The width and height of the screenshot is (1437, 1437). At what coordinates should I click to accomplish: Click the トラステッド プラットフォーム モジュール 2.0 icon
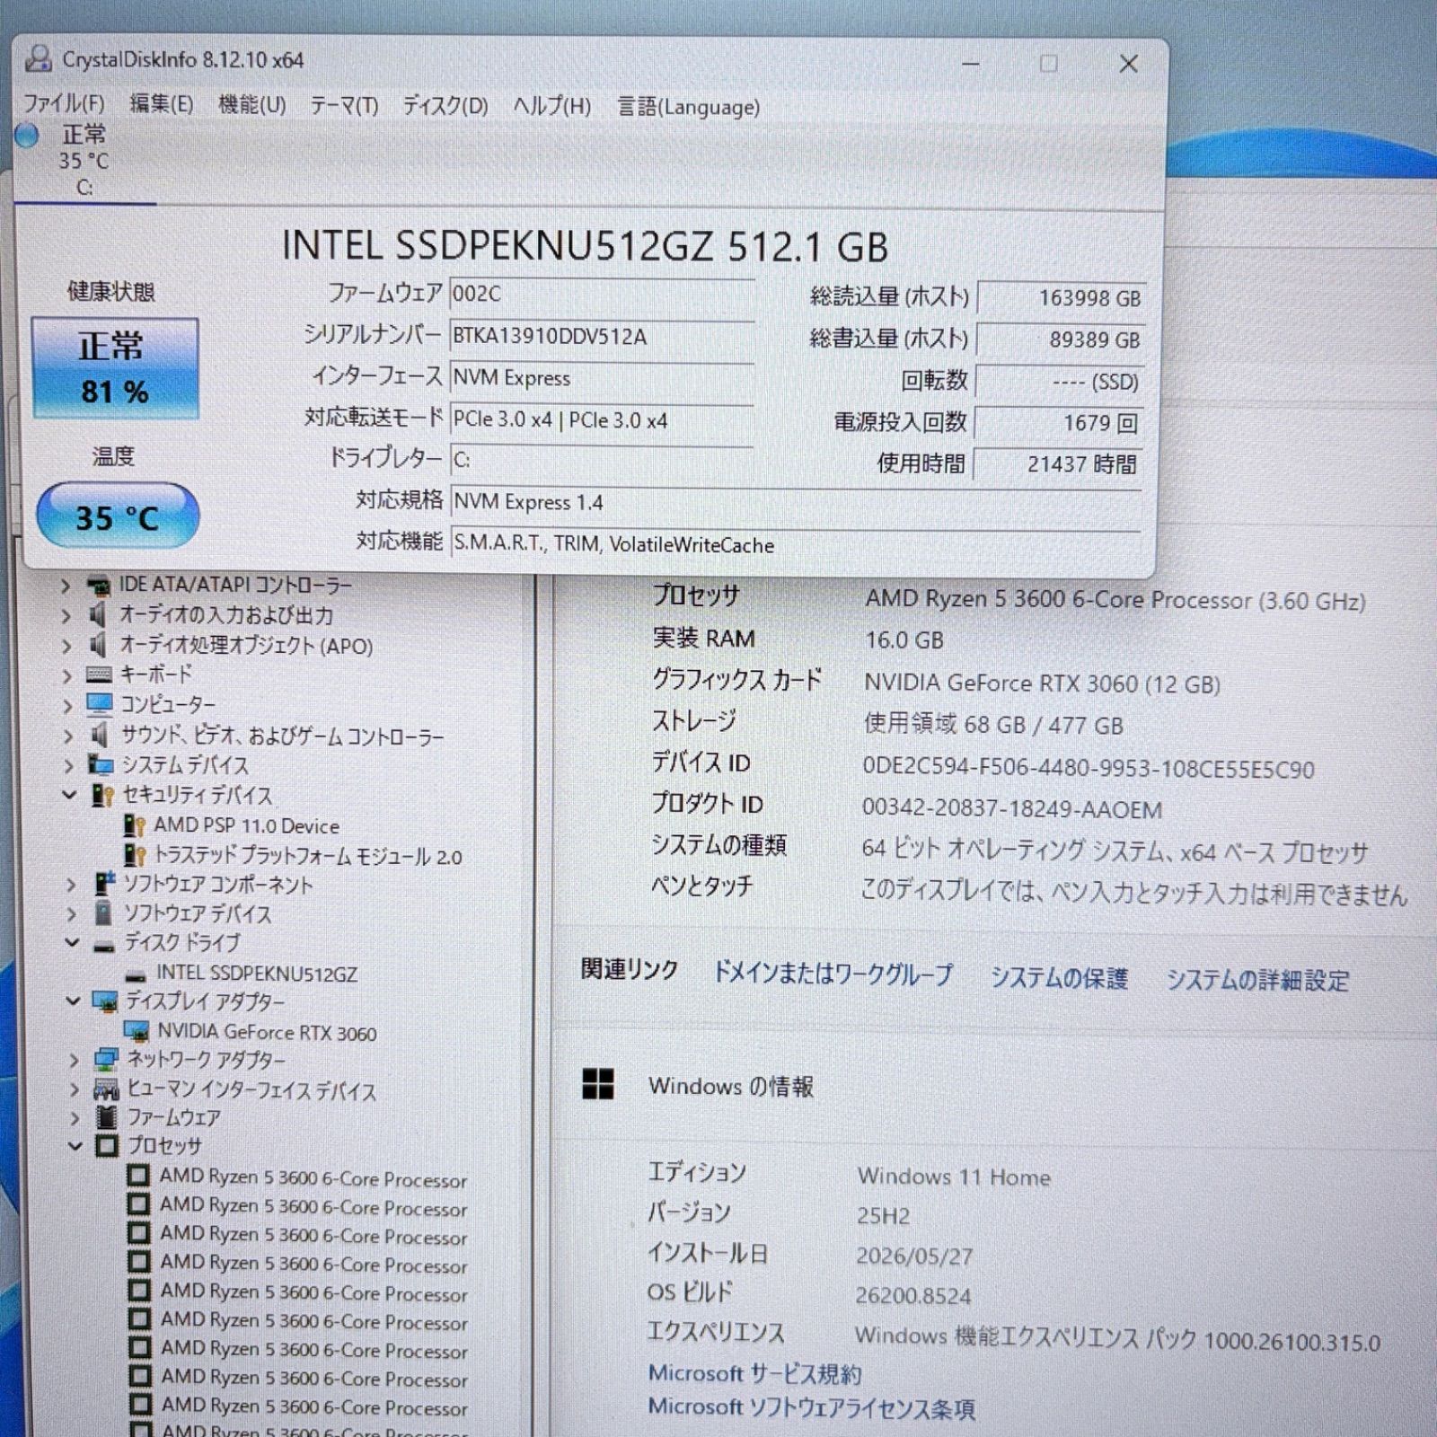coord(136,855)
